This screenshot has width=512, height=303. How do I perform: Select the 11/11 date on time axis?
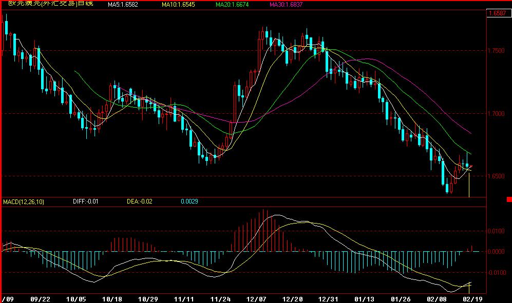[x=184, y=299]
